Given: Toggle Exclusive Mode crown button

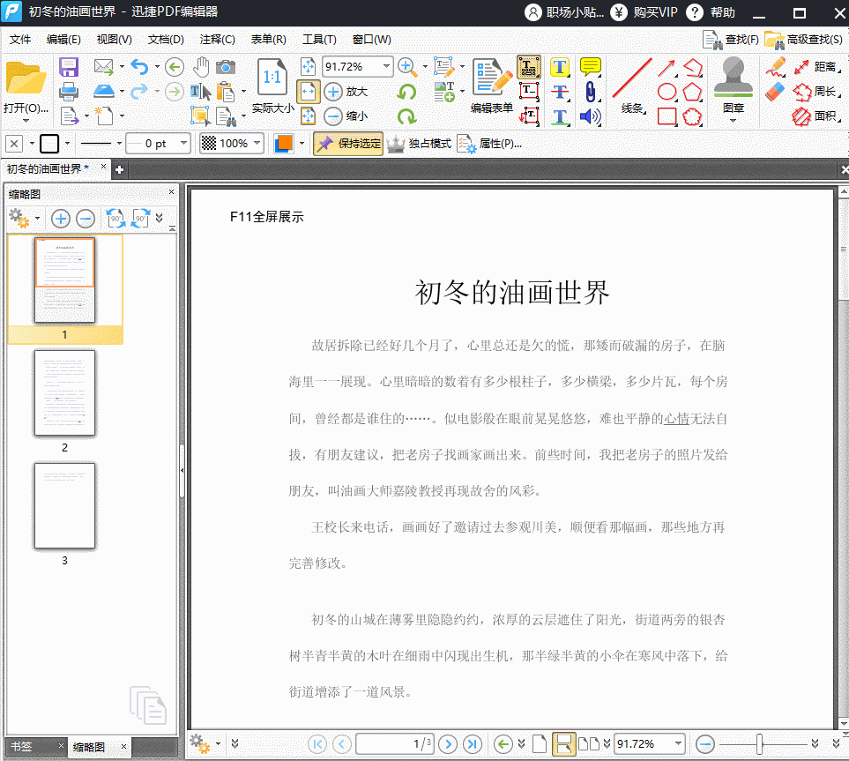Looking at the screenshot, I should (x=419, y=144).
